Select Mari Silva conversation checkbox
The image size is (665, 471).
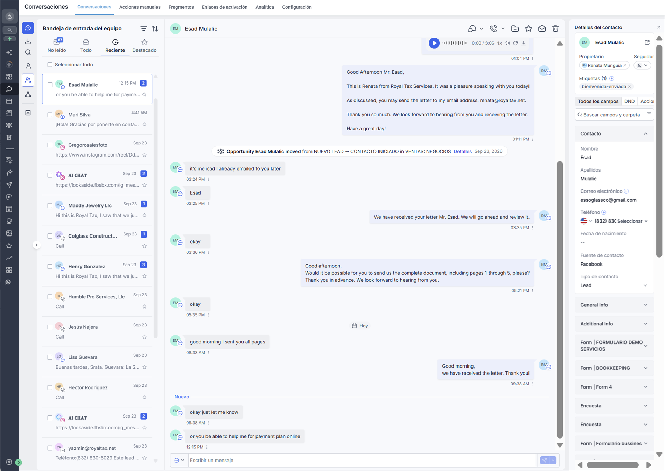50,115
